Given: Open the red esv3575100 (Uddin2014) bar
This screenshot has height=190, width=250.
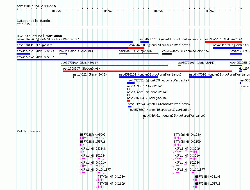Looking at the screenshot, I should click(114, 65).
